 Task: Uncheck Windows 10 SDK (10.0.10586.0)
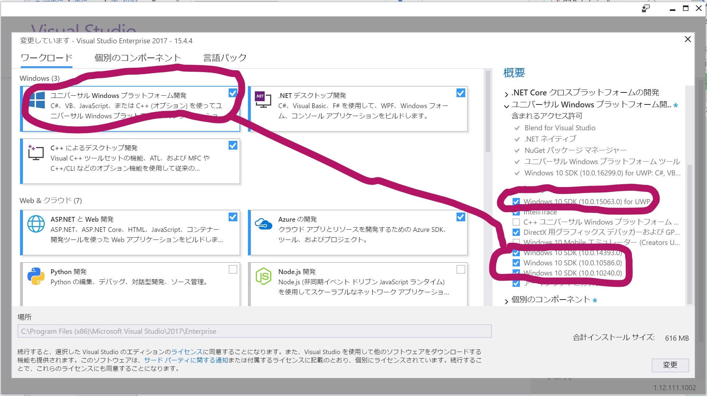(516, 263)
